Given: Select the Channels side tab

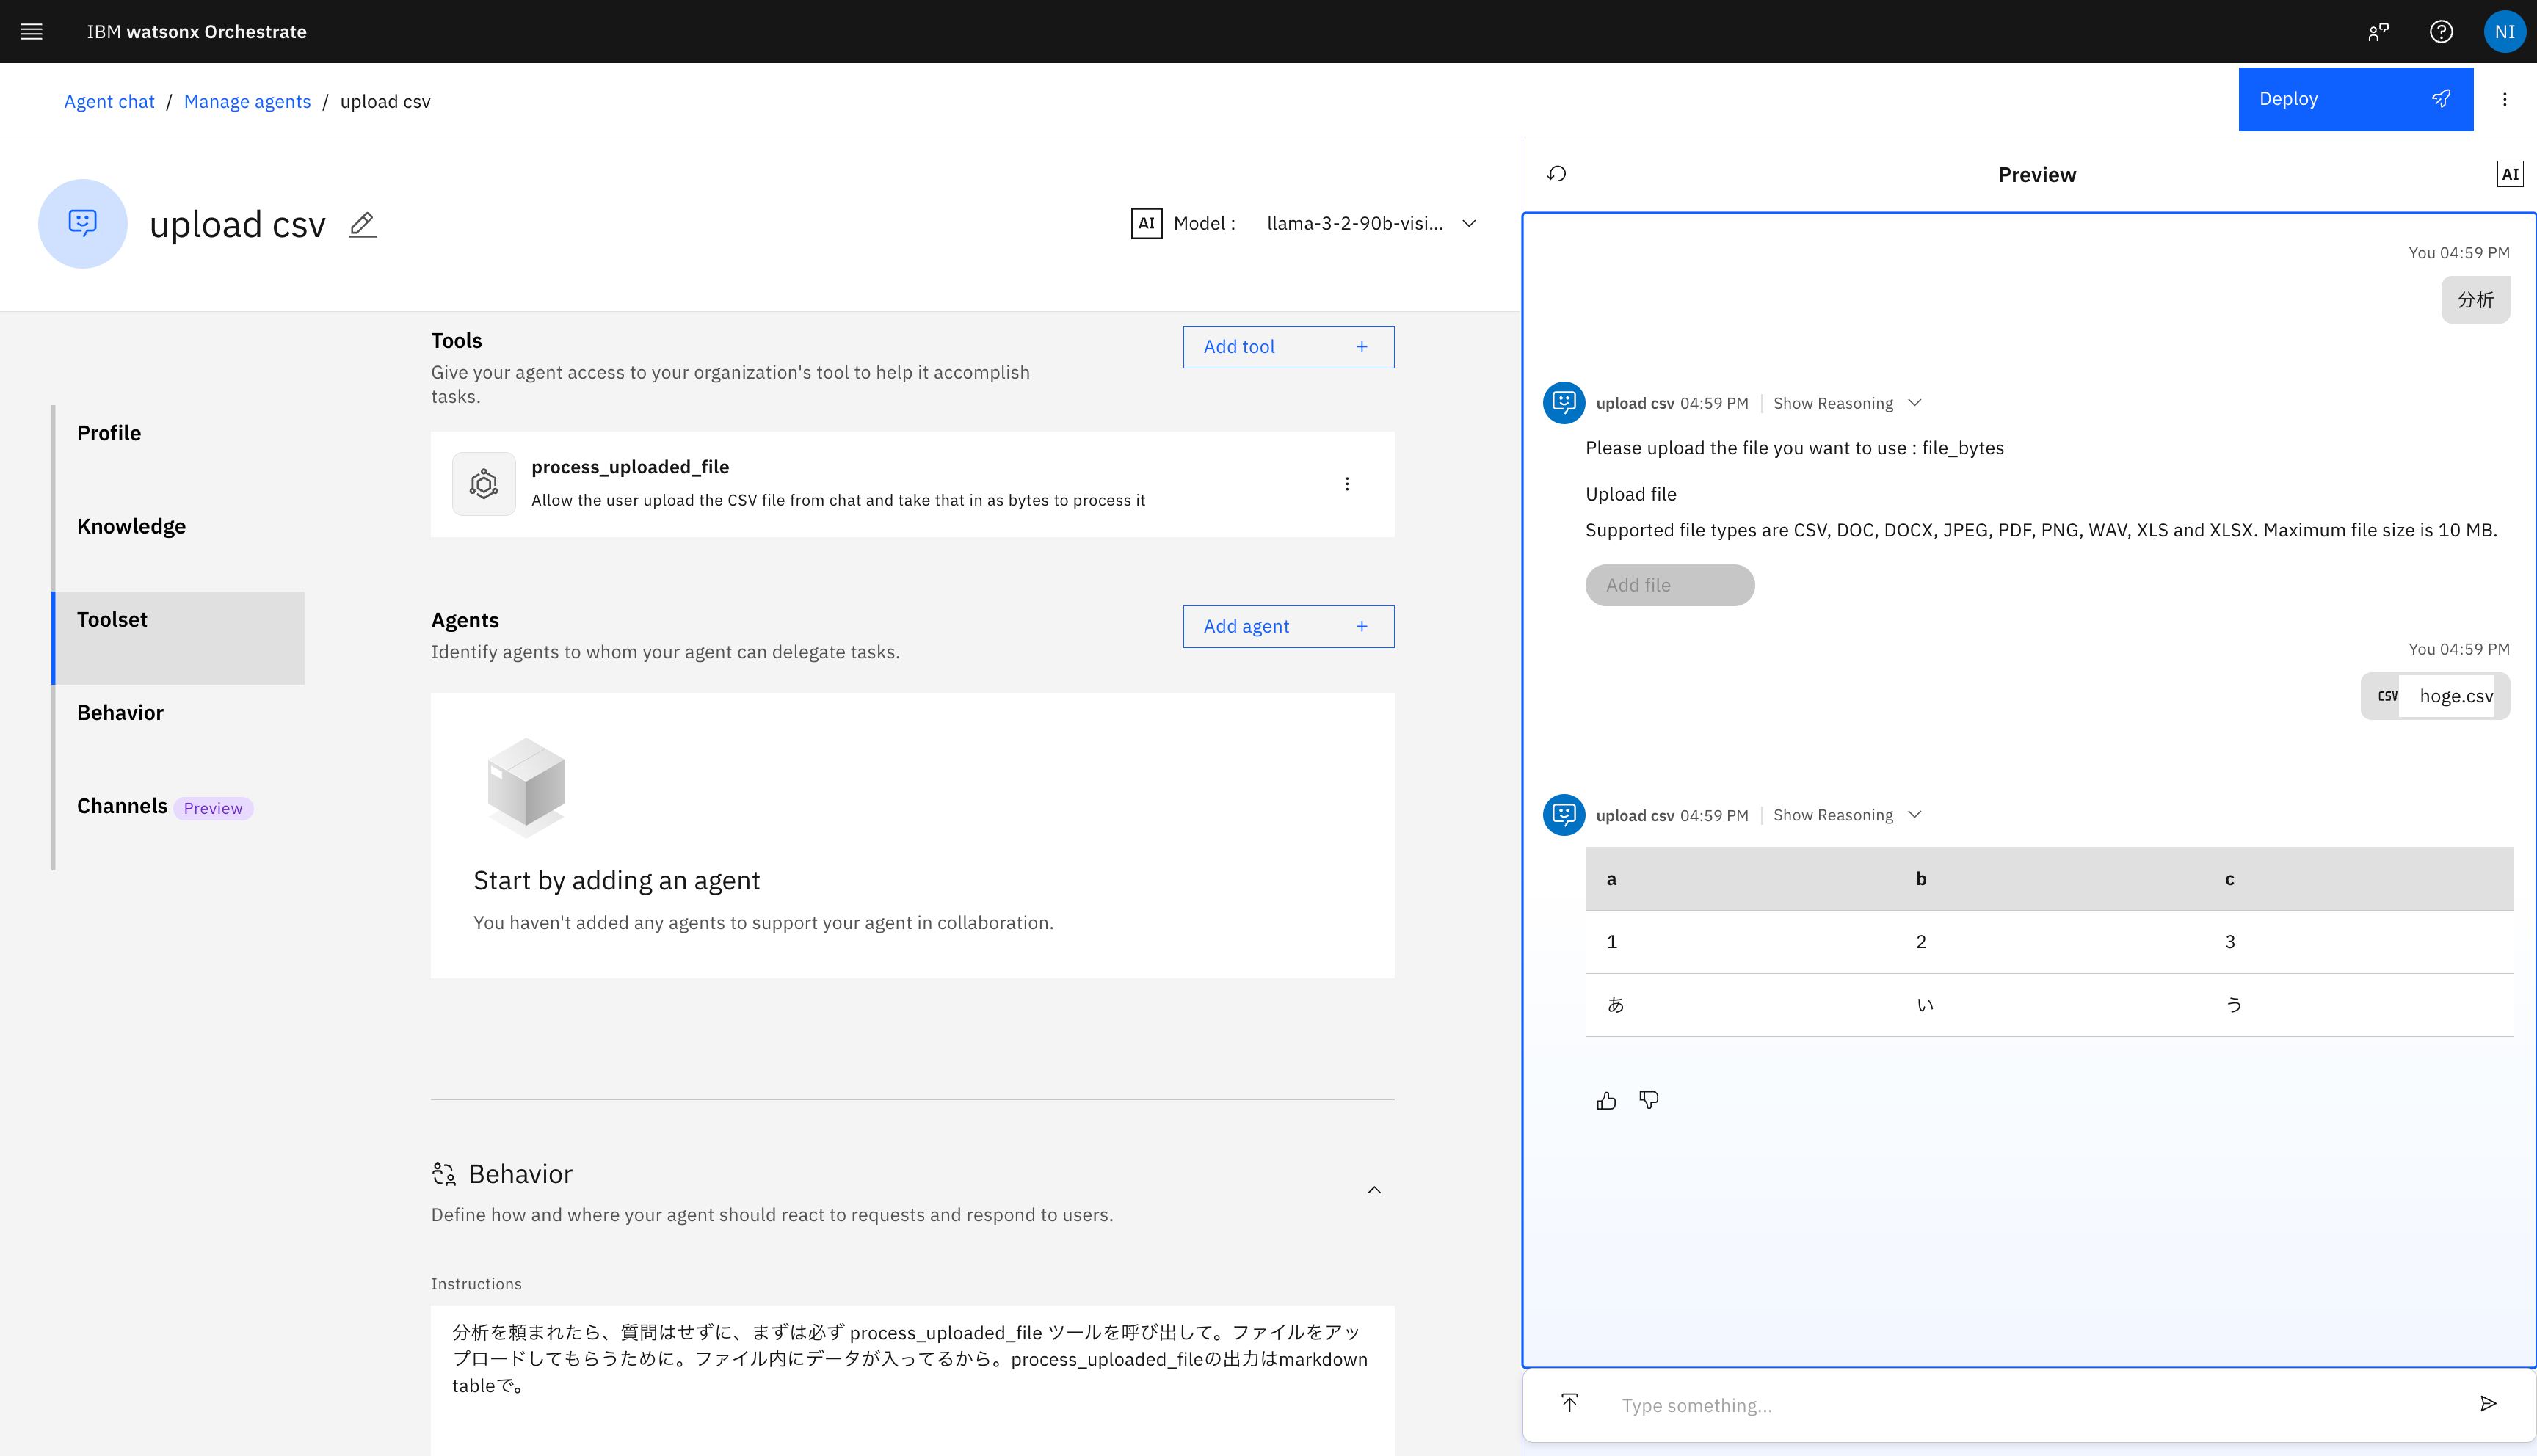Looking at the screenshot, I should coord(122,806).
